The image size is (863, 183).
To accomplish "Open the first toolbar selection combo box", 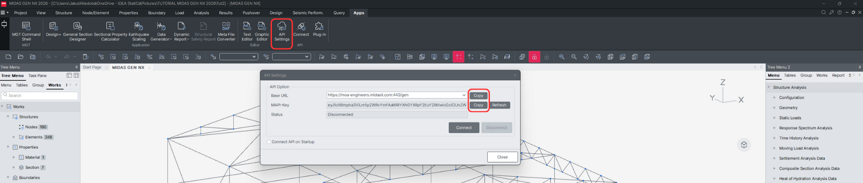I will [238, 57].
